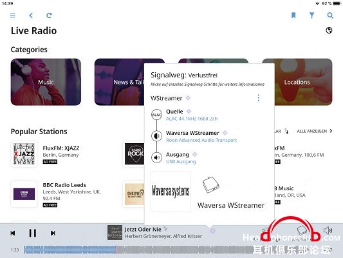Click the USB Ausgang text
The height and width of the screenshot is (258, 343).
(181, 161)
